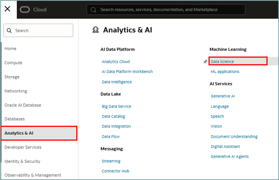Image resolution: width=279 pixels, height=180 pixels.
Task: Click the magnifier icon in top search bar
Action: (x=93, y=10)
